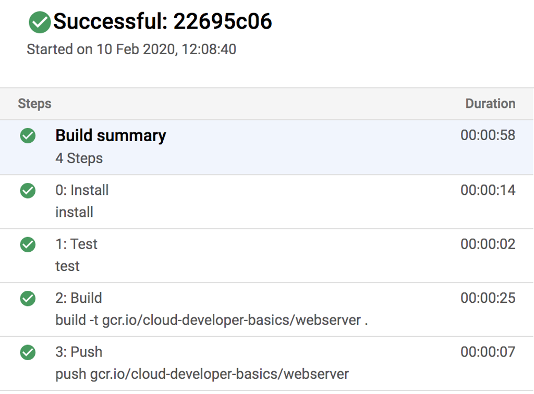Open the 0: Install step
Viewport: 534px width, 394px height.
click(82, 190)
